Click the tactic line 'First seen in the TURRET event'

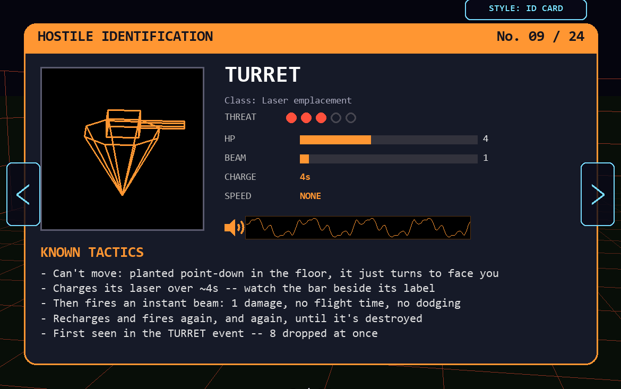pos(209,333)
